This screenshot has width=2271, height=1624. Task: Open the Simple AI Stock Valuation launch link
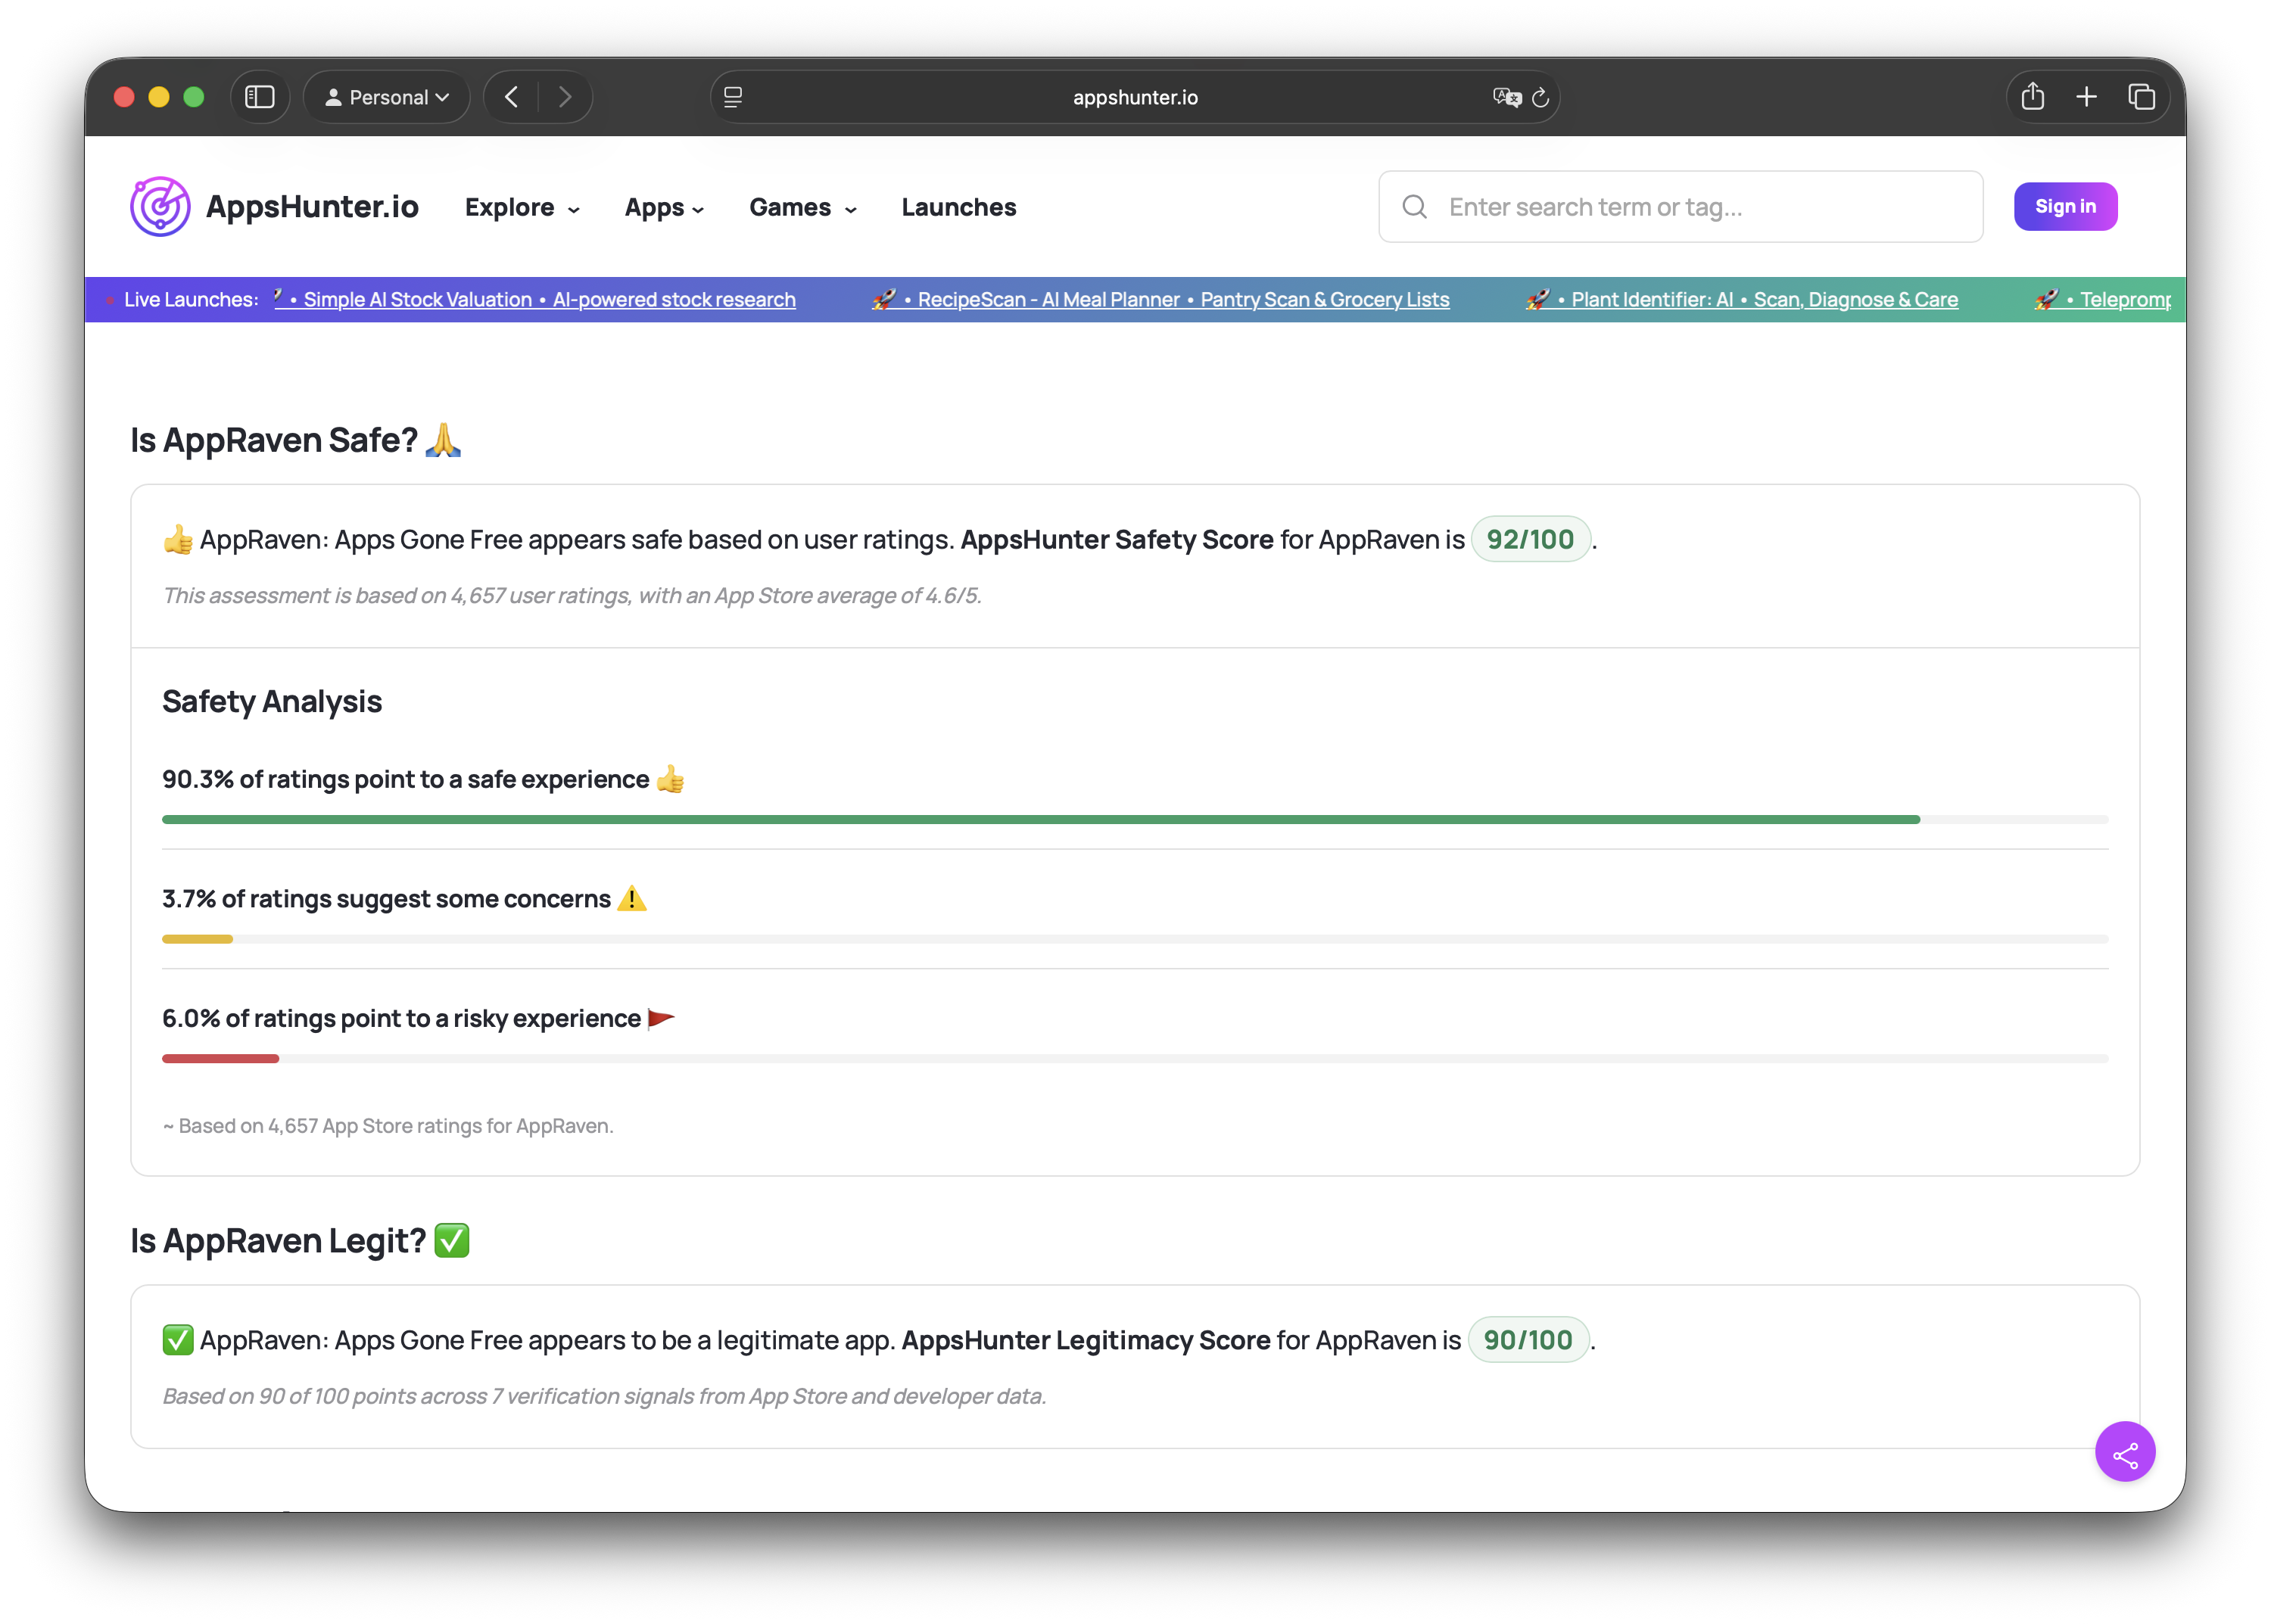(x=550, y=299)
